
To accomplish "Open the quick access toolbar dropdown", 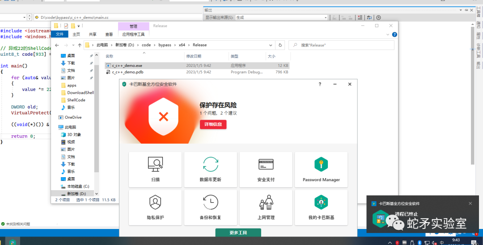I will pos(79,26).
